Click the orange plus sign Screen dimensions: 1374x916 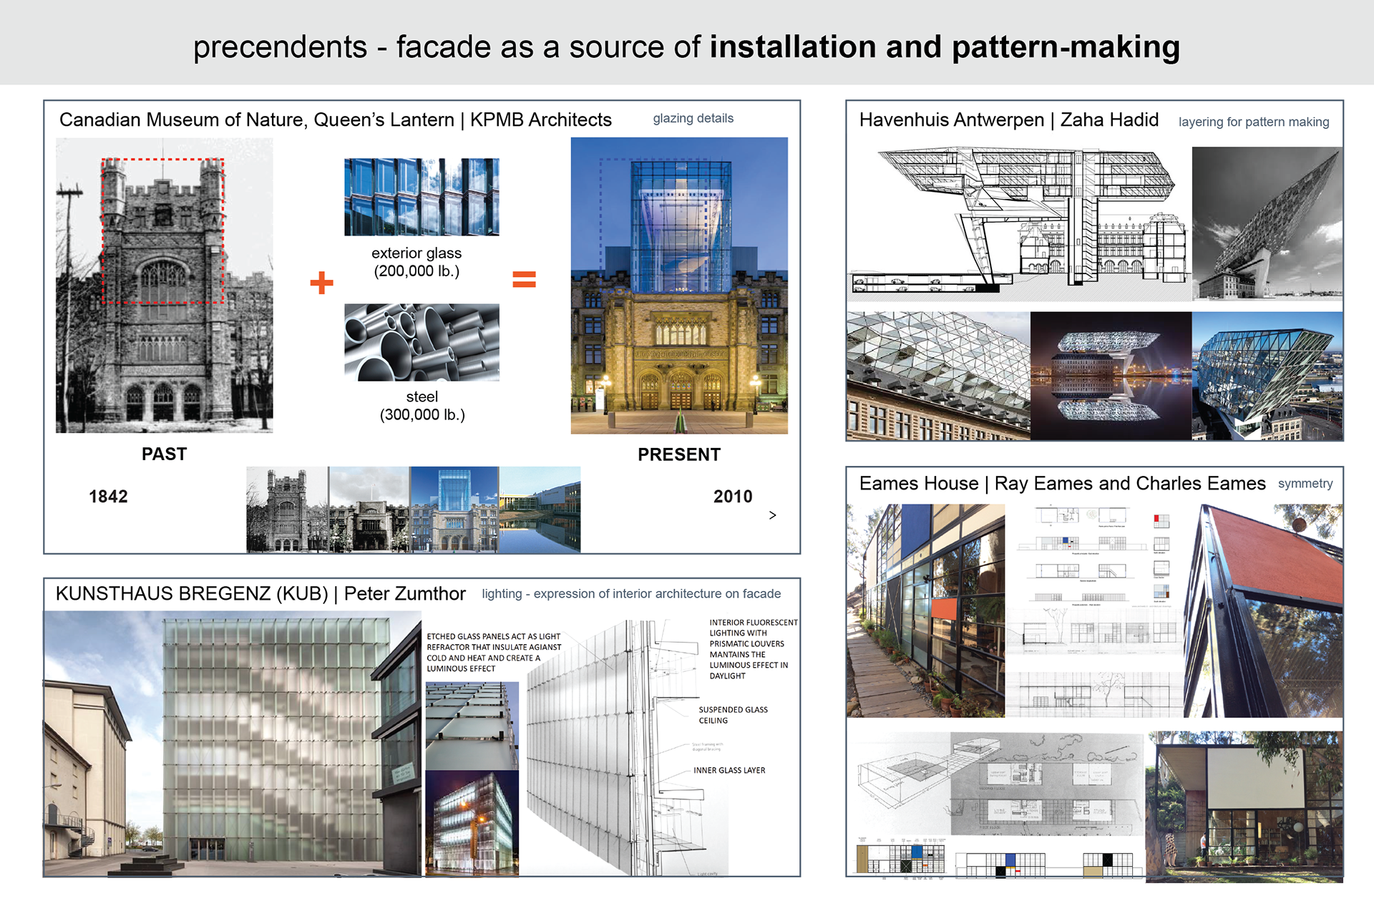coord(321,283)
